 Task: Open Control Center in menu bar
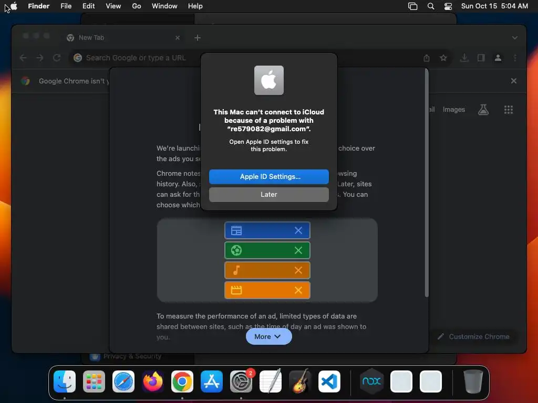pyautogui.click(x=448, y=6)
